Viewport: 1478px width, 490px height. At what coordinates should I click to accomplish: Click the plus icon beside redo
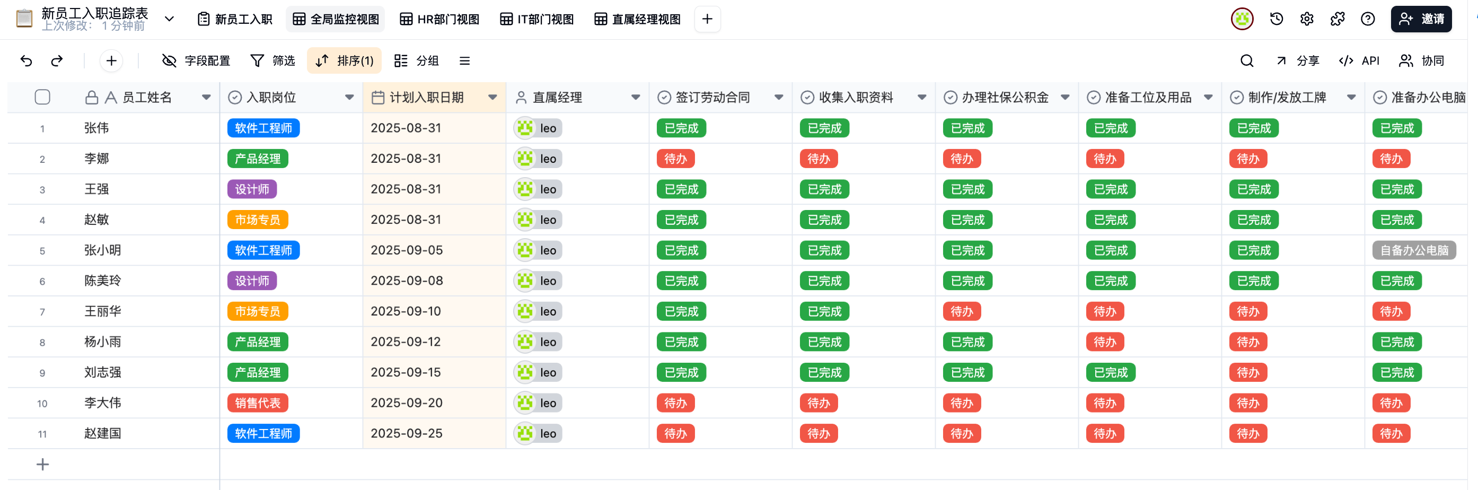pos(111,61)
